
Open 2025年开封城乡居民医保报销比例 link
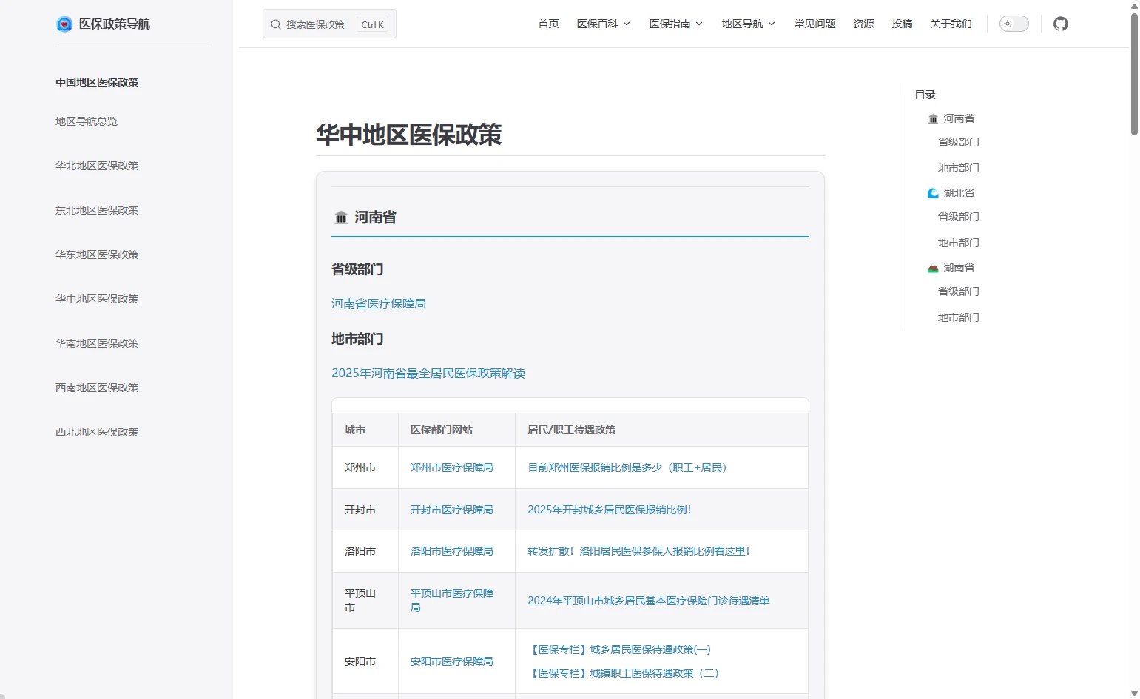[x=609, y=510]
